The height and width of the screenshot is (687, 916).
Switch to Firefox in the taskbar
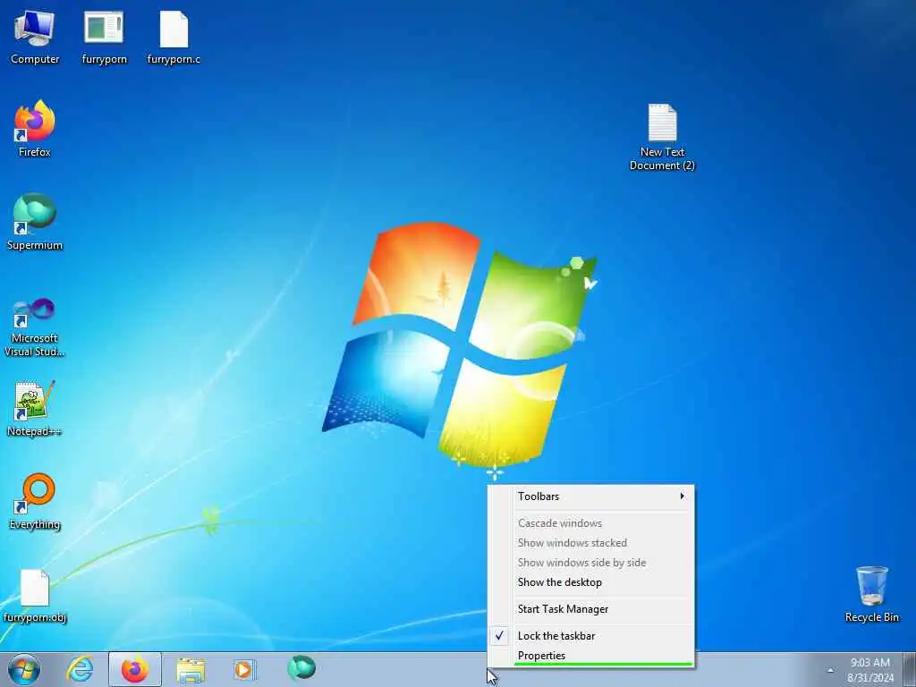click(134, 669)
